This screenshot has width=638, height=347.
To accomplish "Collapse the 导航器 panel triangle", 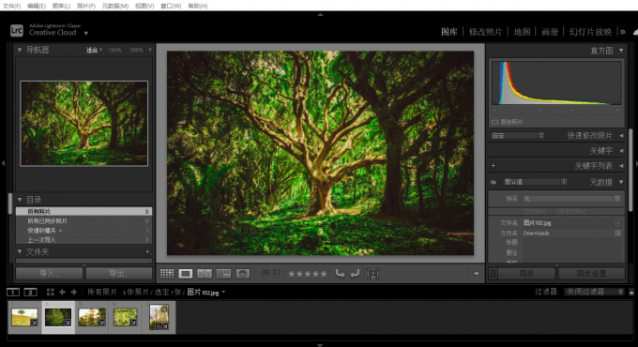I will pos(20,50).
